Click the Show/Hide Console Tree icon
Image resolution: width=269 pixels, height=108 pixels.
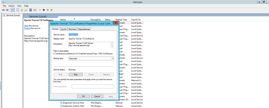tap(13, 10)
